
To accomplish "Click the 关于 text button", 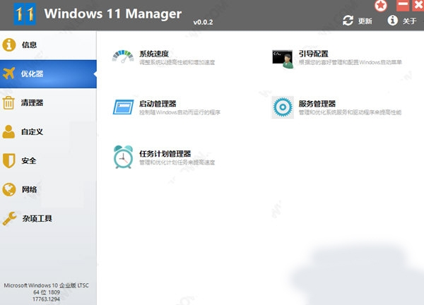I will 409,21.
